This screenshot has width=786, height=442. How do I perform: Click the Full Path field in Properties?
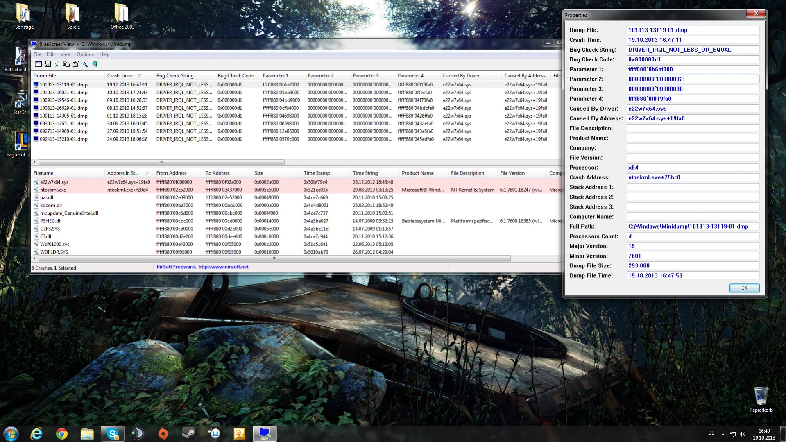[x=693, y=227]
